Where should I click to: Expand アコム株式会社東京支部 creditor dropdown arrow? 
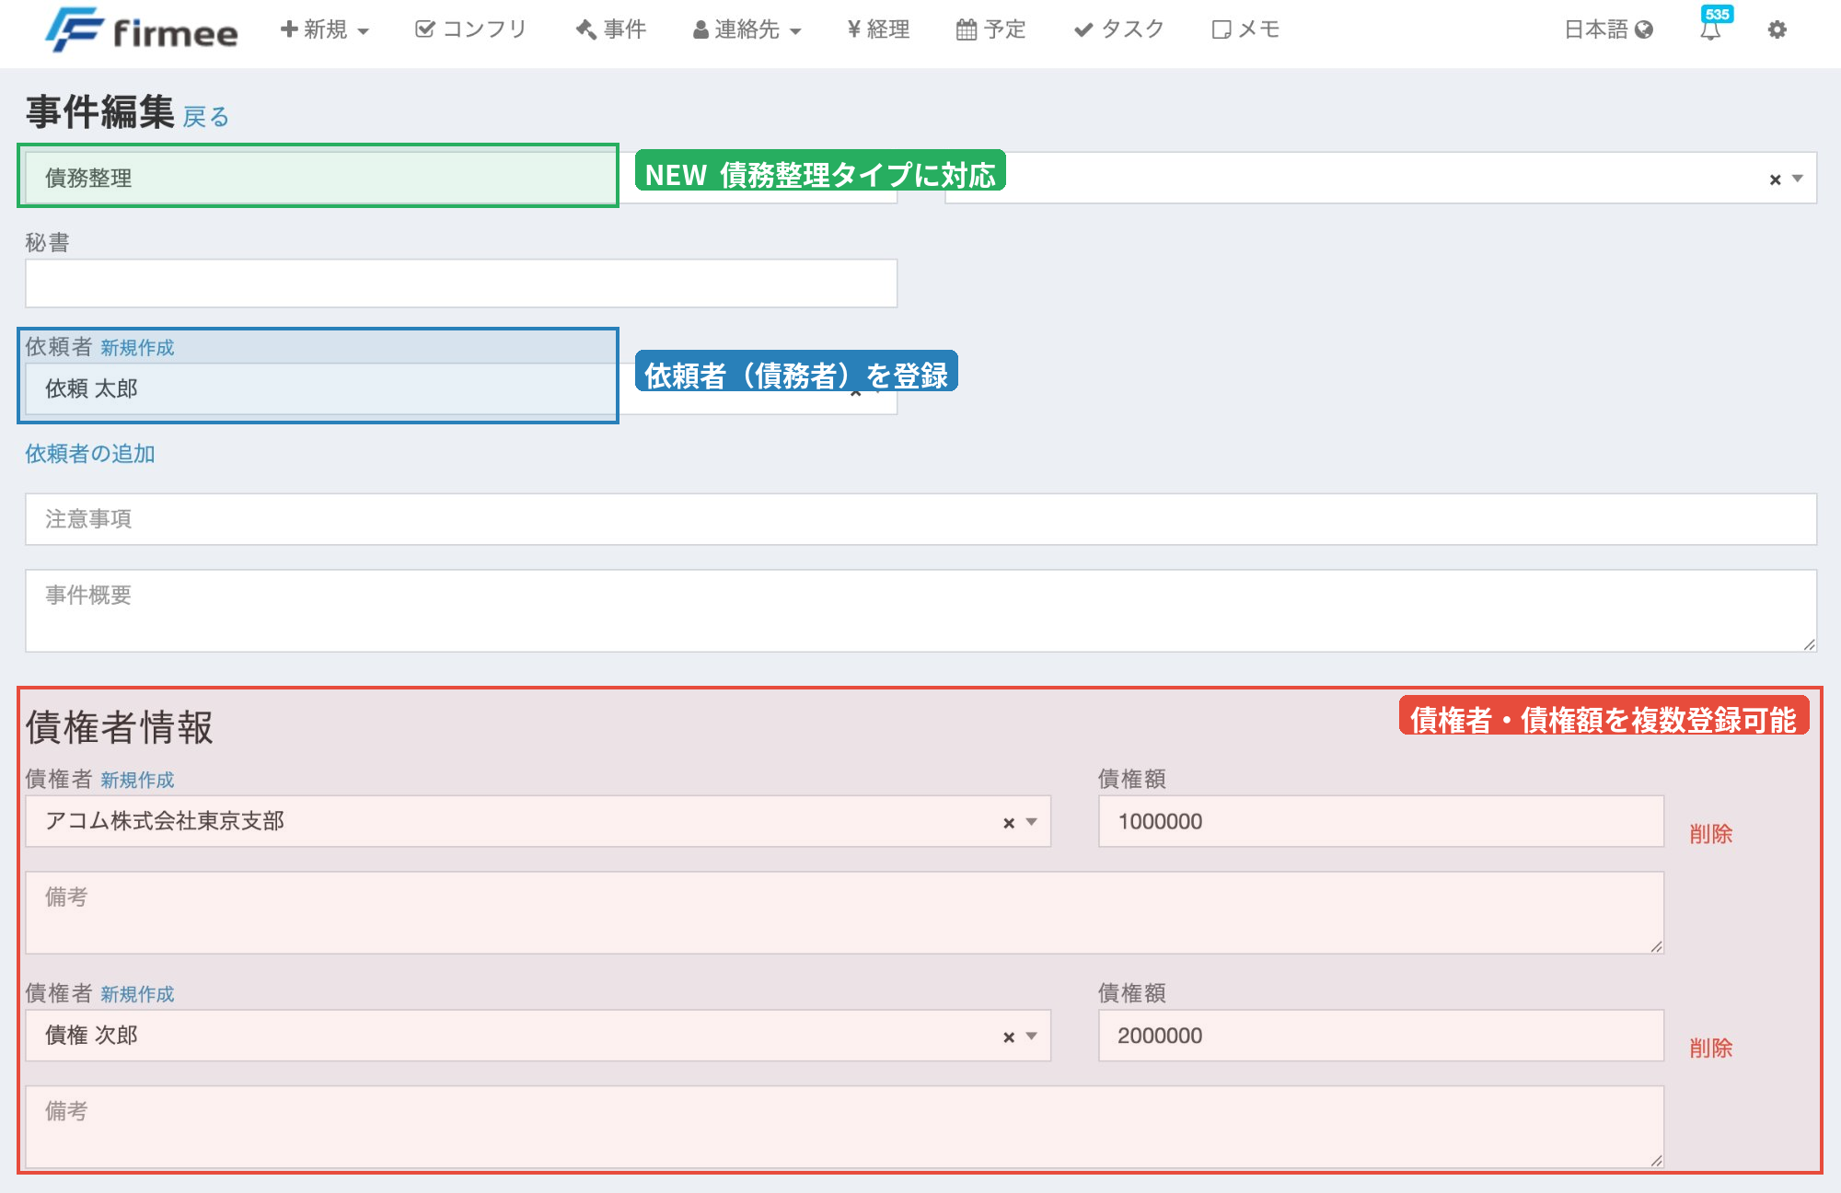tap(1032, 822)
